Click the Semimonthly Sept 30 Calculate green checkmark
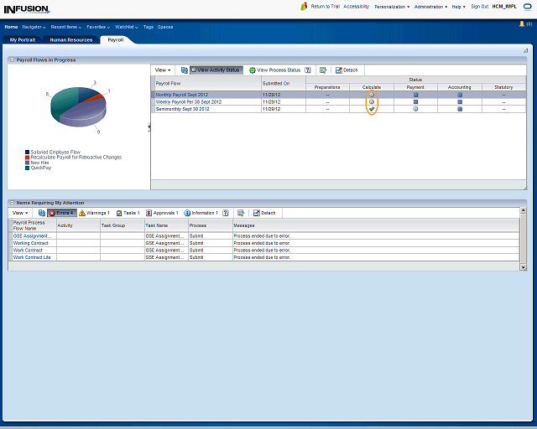 tap(371, 109)
